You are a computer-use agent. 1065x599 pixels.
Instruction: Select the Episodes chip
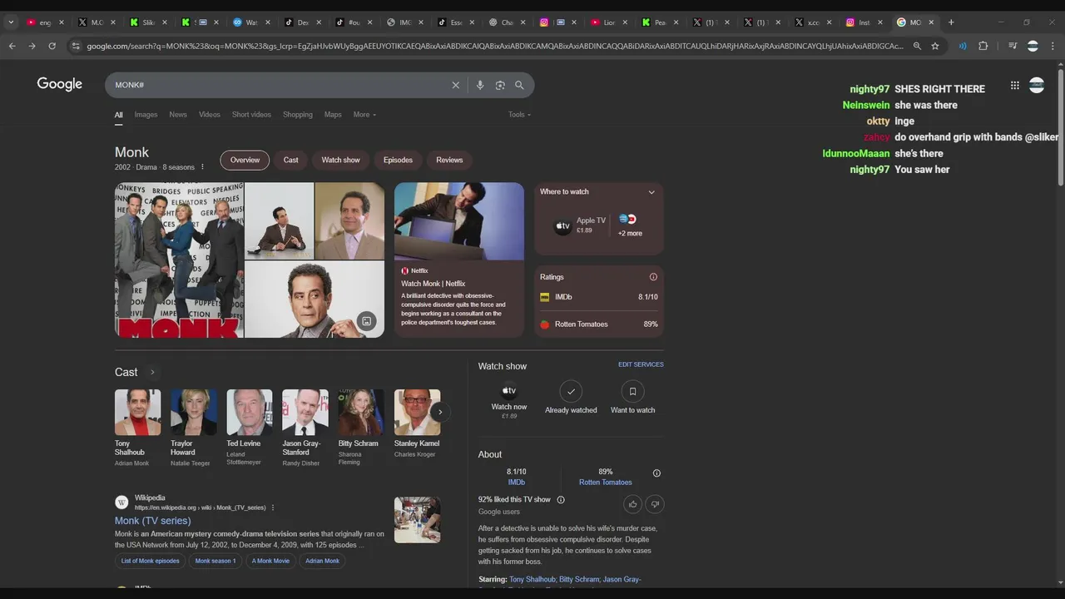[398, 160]
